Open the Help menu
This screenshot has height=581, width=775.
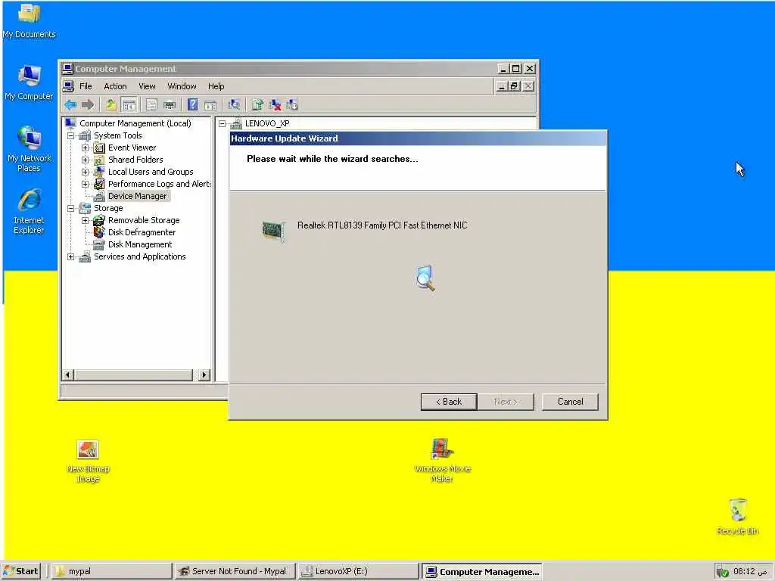point(216,86)
